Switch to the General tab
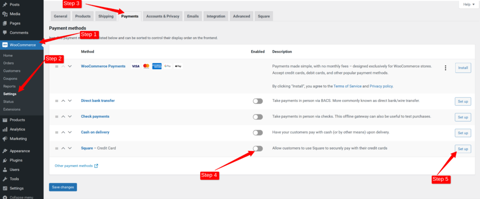Image resolution: width=480 pixels, height=199 pixels. point(60,16)
